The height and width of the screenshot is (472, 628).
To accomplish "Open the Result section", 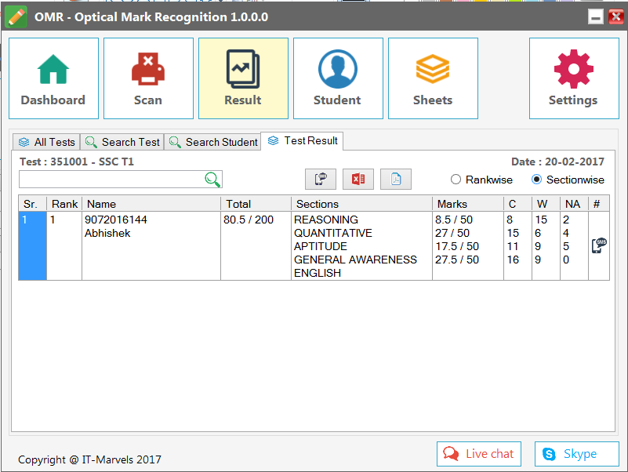I will pos(243,78).
